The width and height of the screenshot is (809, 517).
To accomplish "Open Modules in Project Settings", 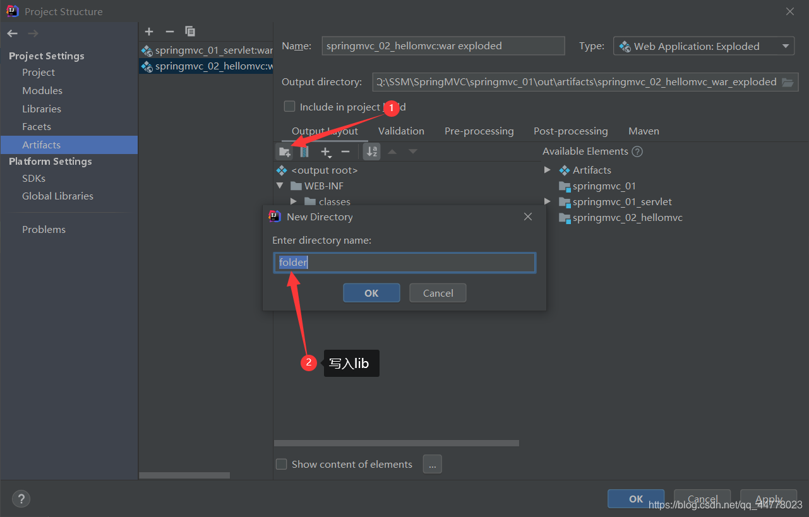I will (x=42, y=91).
